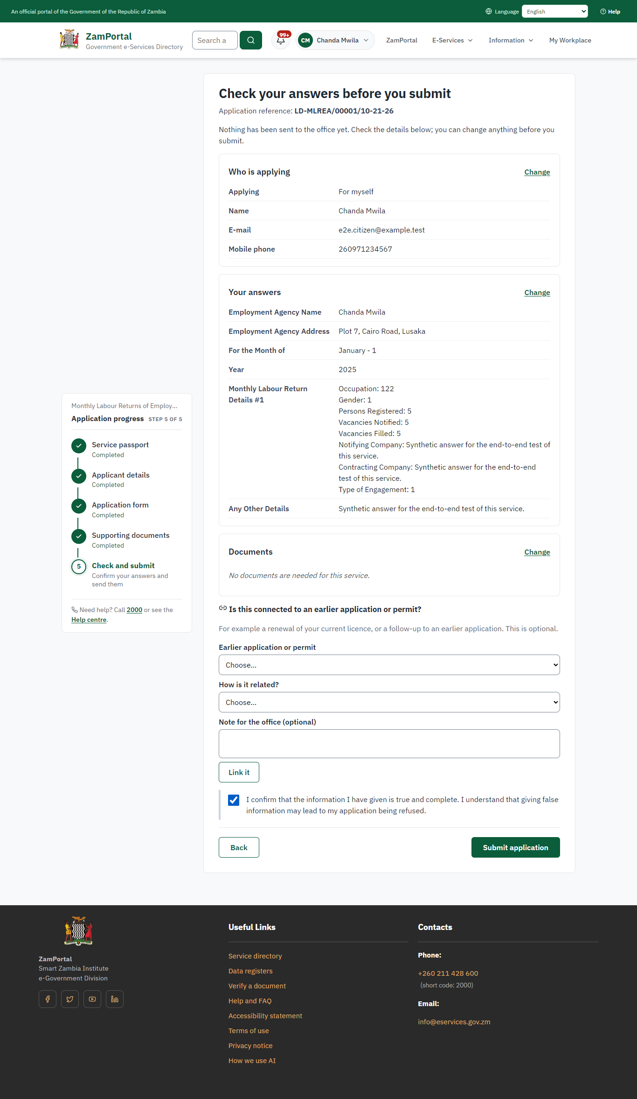Go to the ZamPortal nav item
637x1099 pixels.
[x=402, y=41]
